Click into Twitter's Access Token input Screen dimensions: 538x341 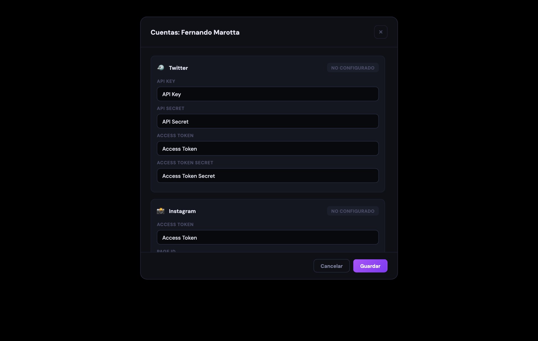[268, 148]
